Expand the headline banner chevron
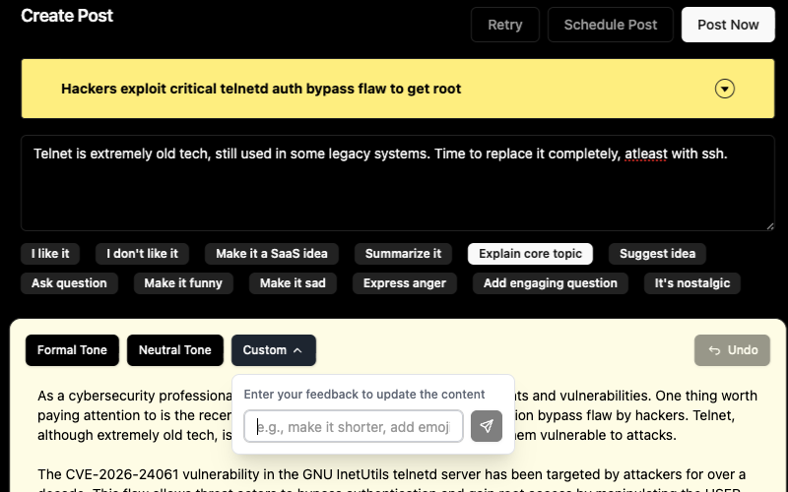The height and width of the screenshot is (492, 788). (725, 89)
